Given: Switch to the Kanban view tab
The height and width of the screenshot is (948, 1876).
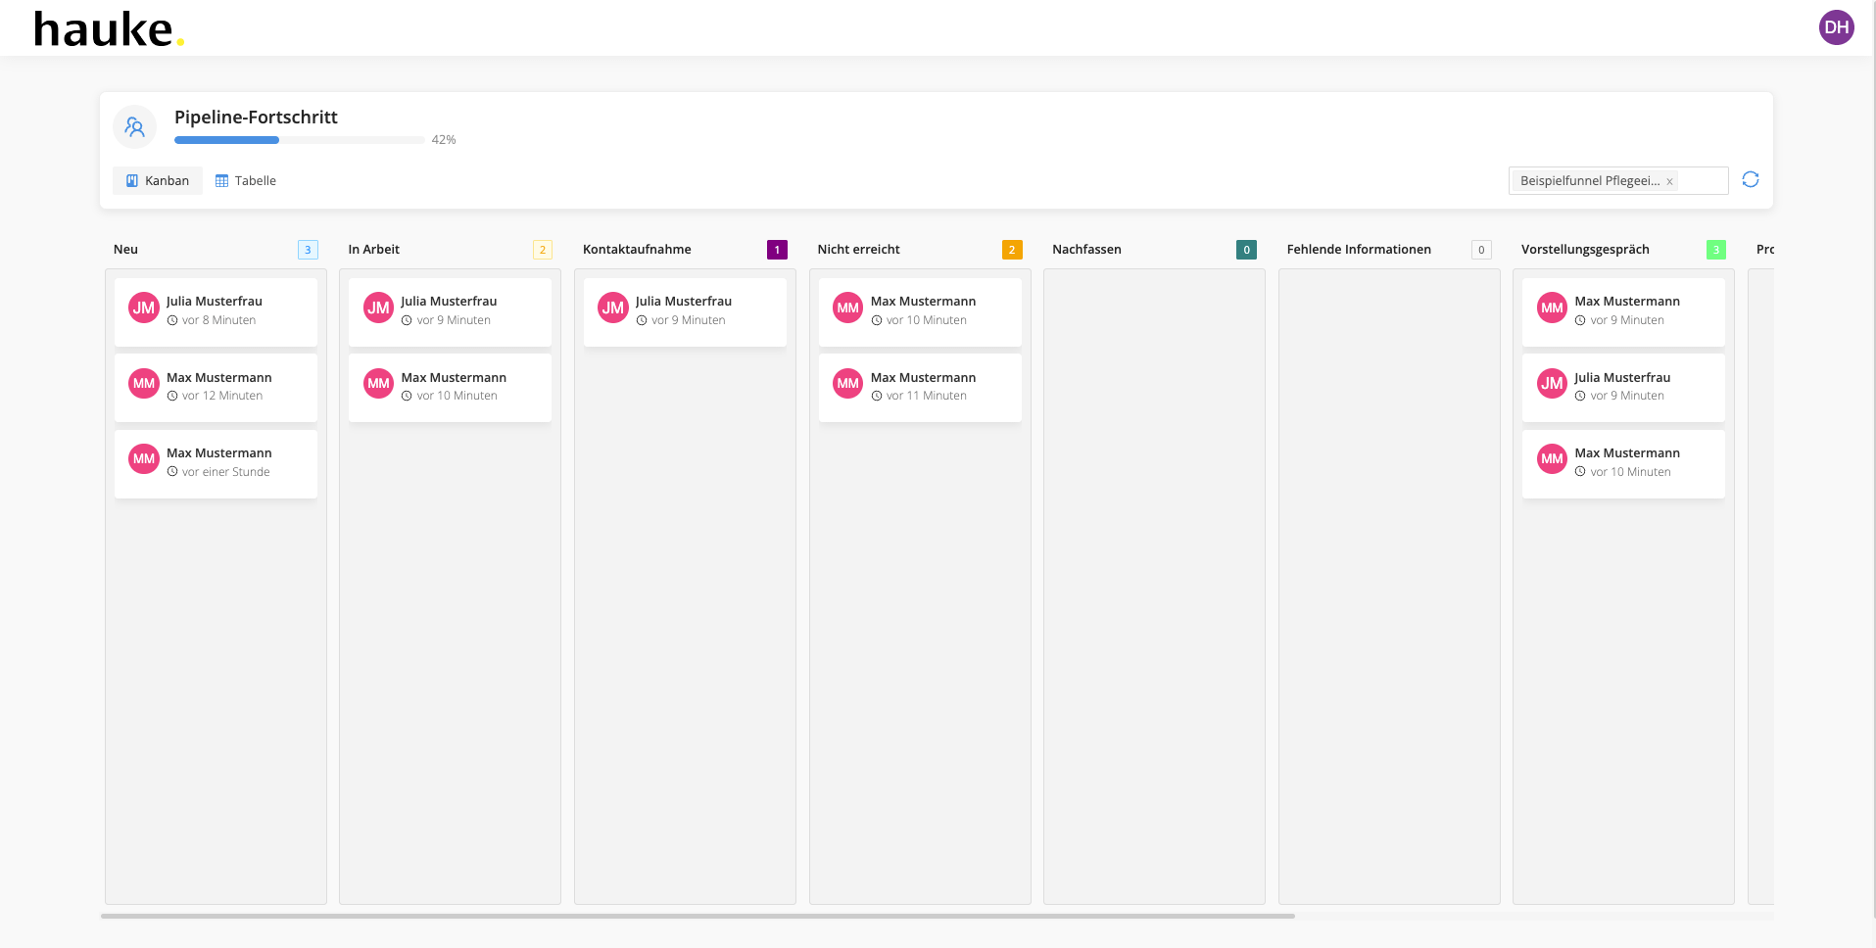Looking at the screenshot, I should (158, 181).
